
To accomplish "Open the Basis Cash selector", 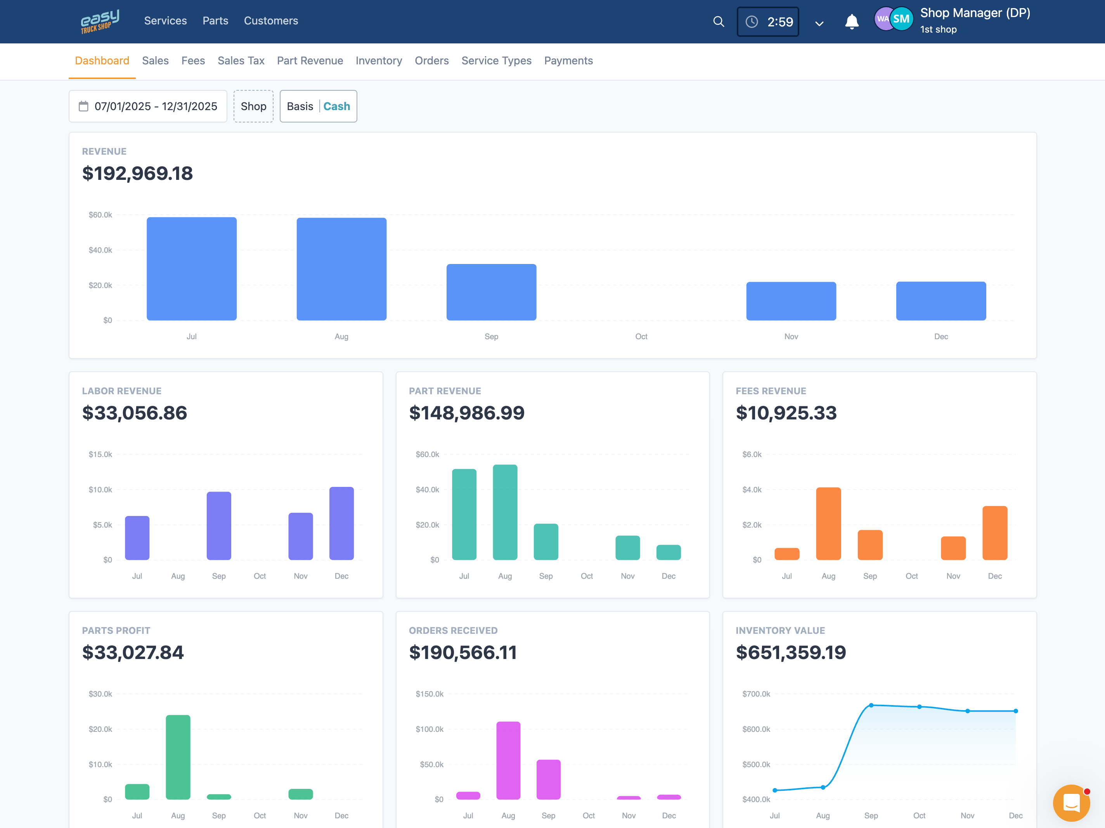I will pos(318,106).
